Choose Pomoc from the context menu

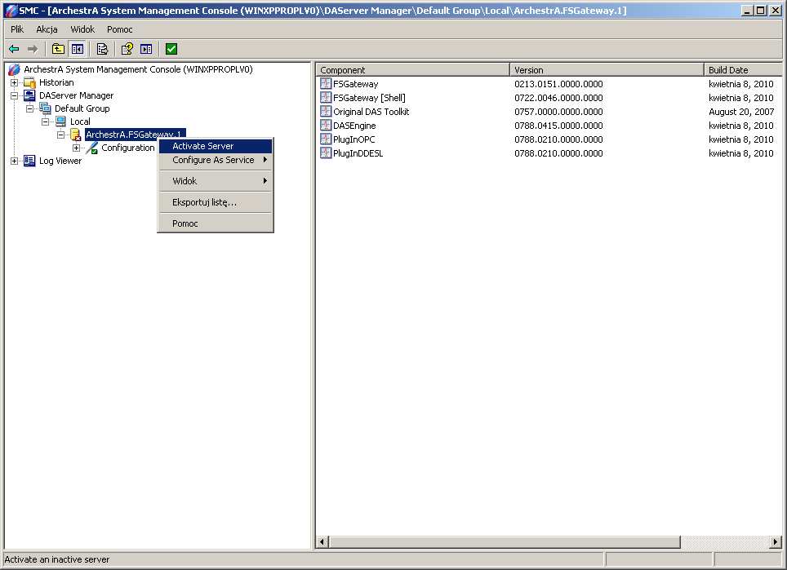click(x=216, y=223)
